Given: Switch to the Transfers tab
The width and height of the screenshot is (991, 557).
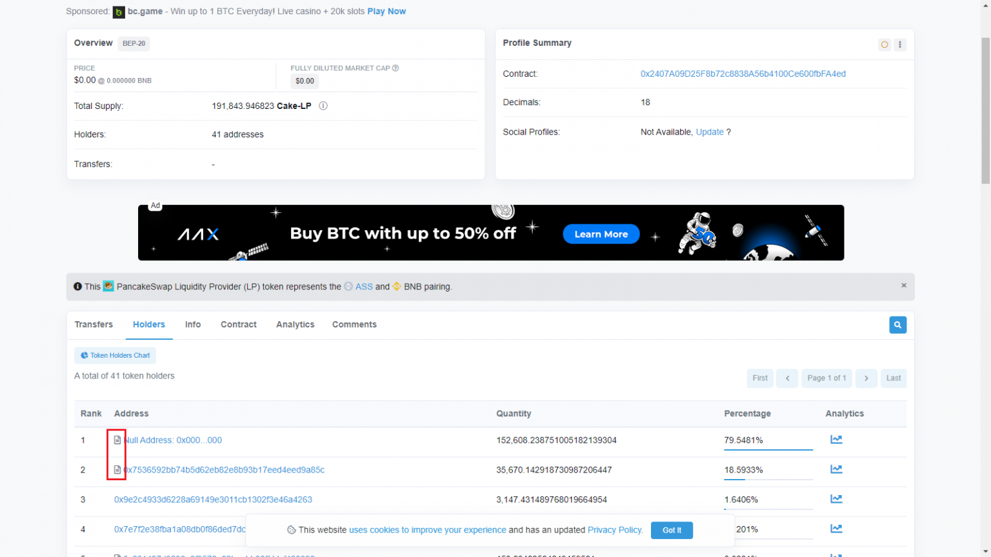Looking at the screenshot, I should pos(94,324).
